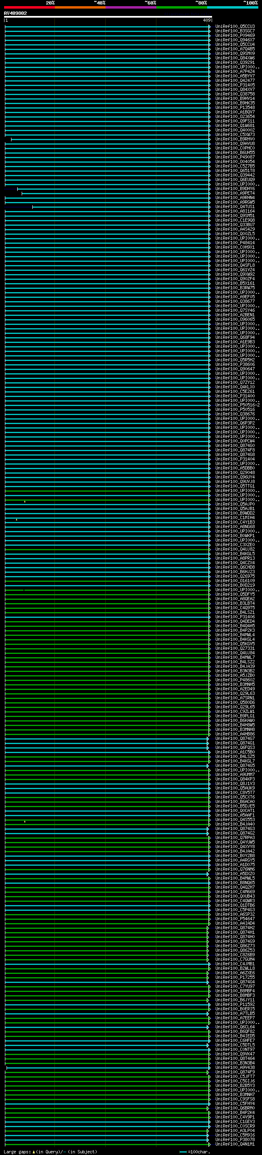
Task: Click the UniRef100_Q5TTG1 hit label
Action: (235, 486)
